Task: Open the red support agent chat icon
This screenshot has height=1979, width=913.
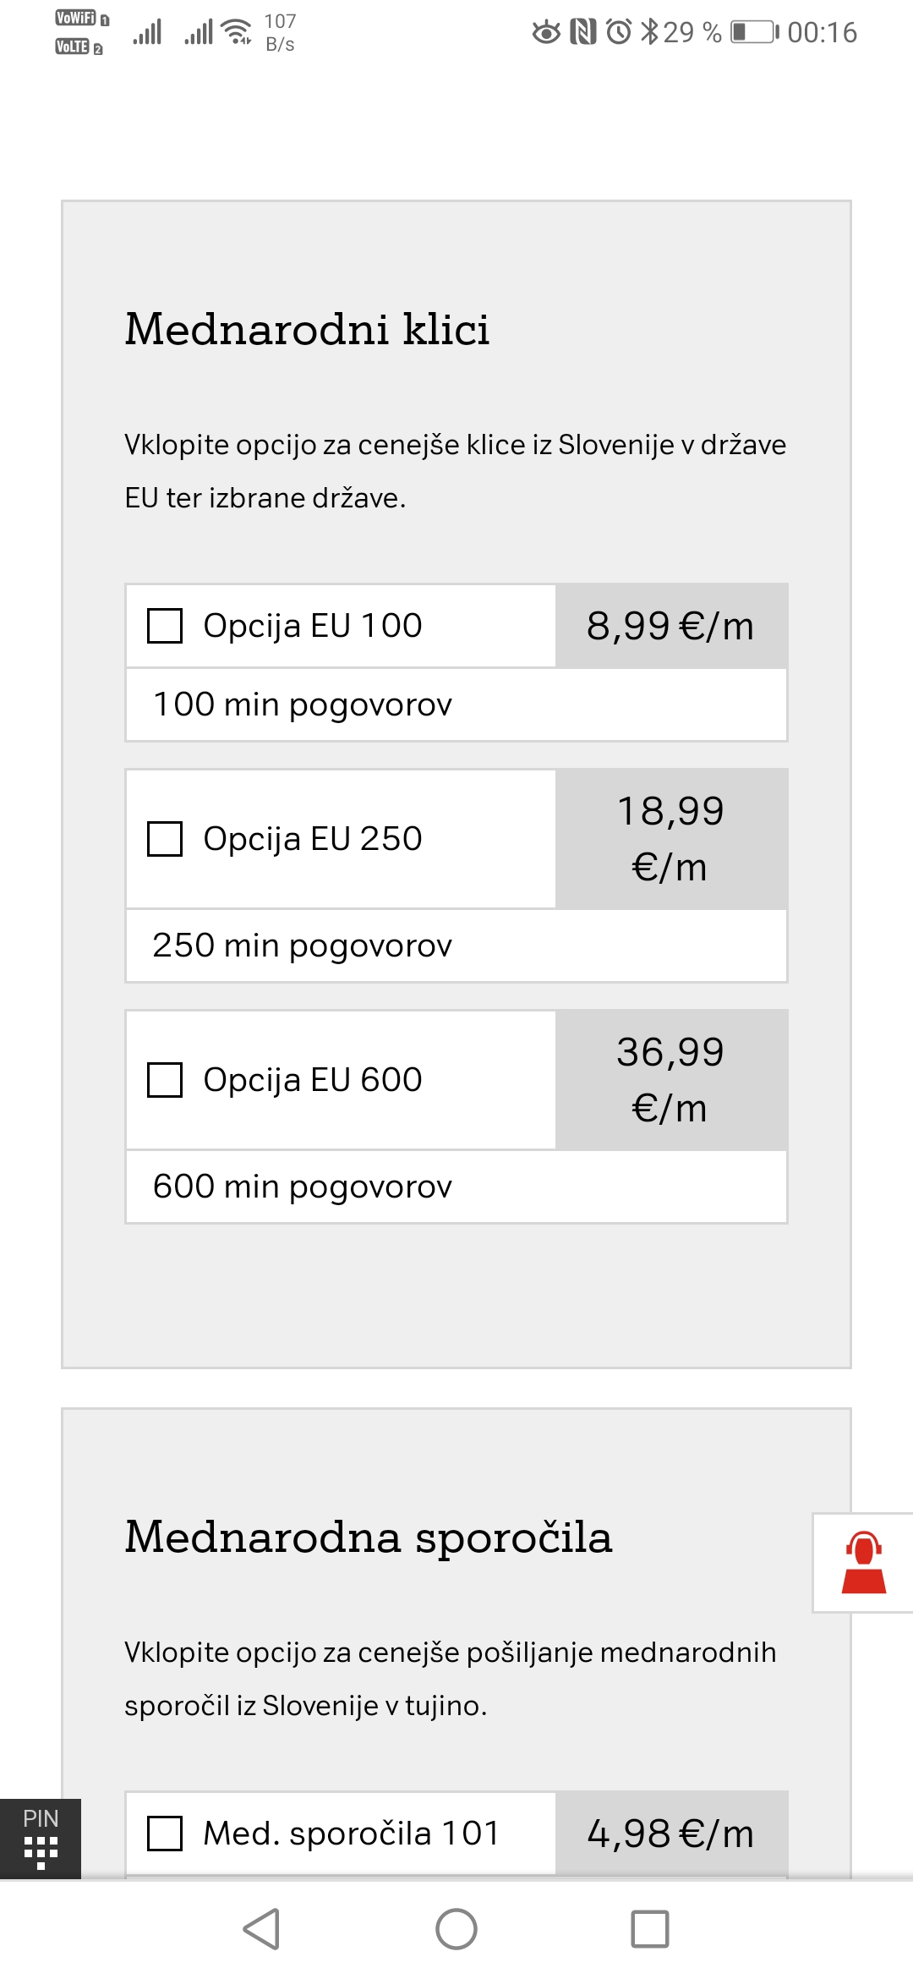Action: pyautogui.click(x=863, y=1563)
